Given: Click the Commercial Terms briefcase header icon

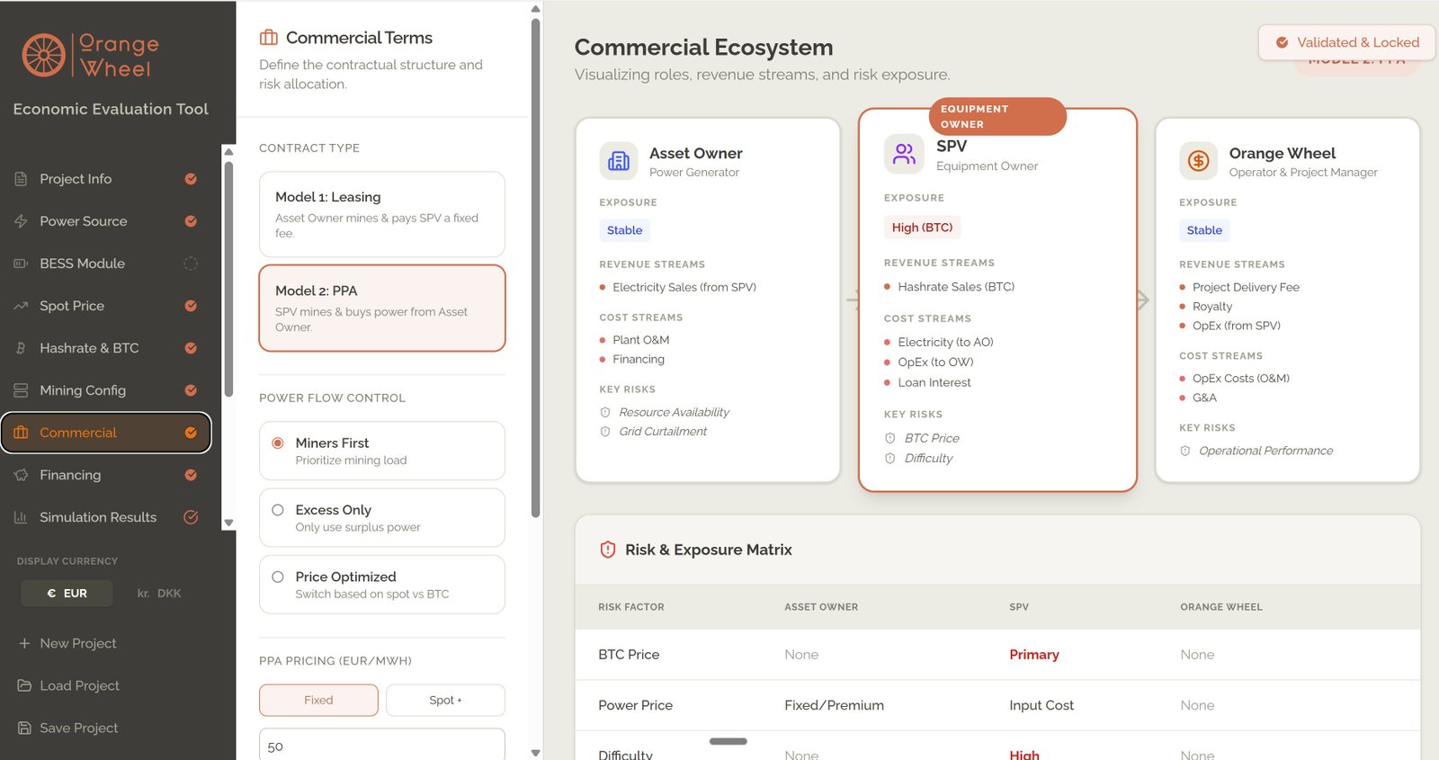Looking at the screenshot, I should click(268, 38).
